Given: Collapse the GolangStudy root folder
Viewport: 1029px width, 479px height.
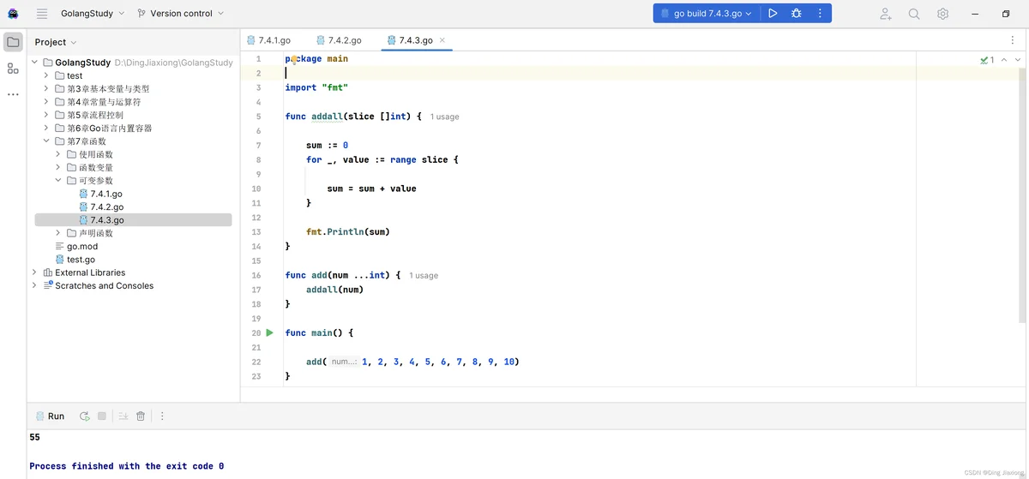Looking at the screenshot, I should (x=35, y=63).
